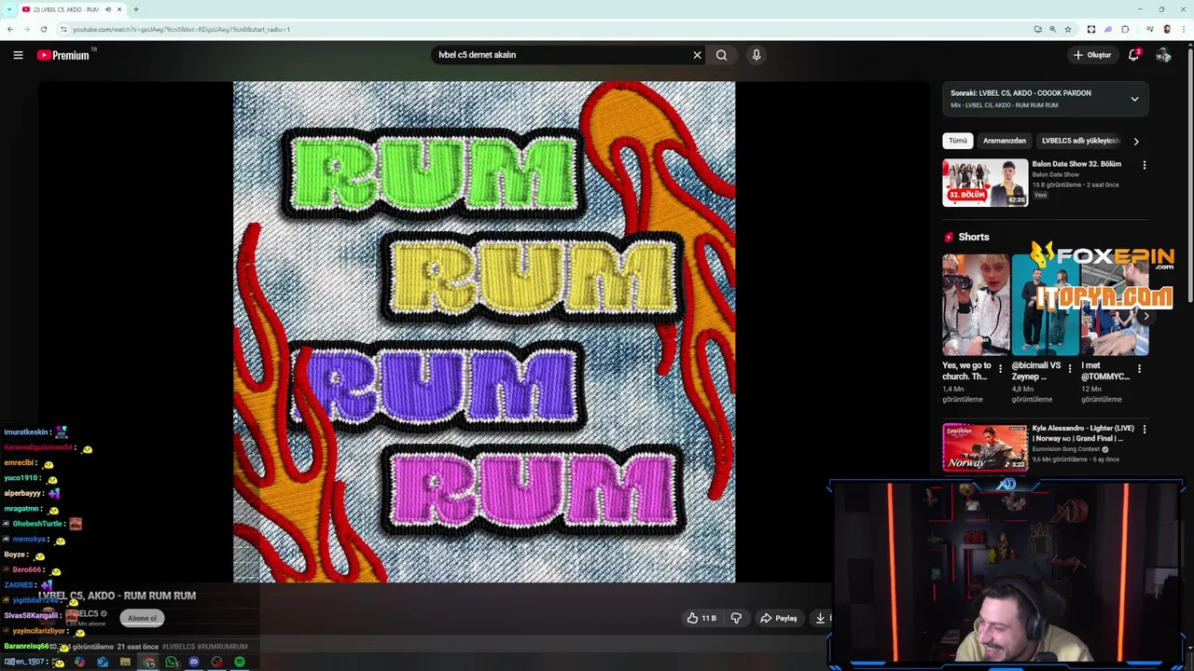Screen dimensions: 1194x671
Task: Dislike the video with thumbs down
Action: [x=736, y=618]
